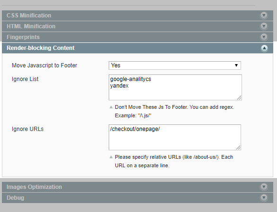277x212 pixels.
Task: Click the Debug section arrow icon
Action: (264, 198)
